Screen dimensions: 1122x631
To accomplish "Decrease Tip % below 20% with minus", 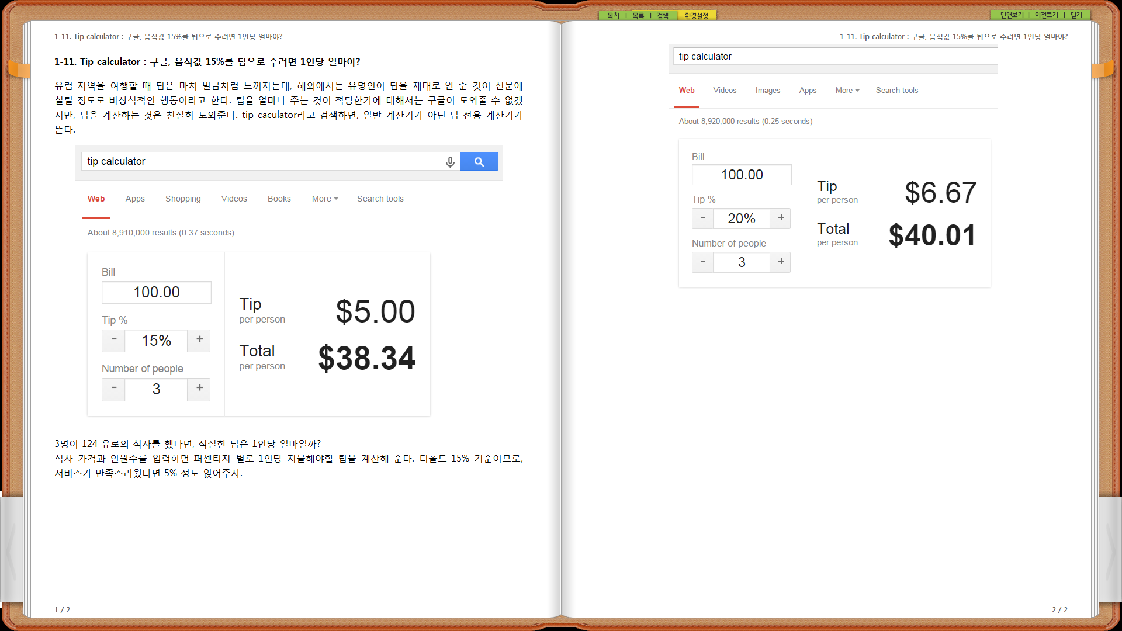I will pyautogui.click(x=703, y=219).
